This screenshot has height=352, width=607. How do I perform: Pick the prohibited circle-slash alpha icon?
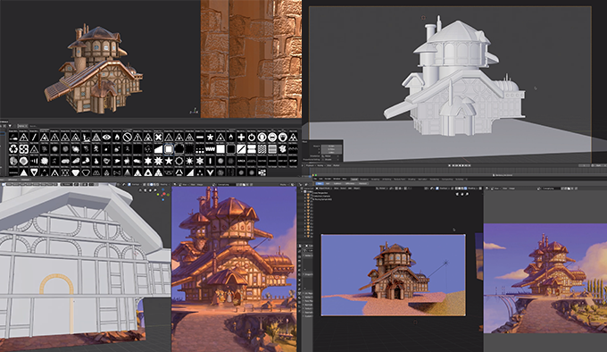pos(127,137)
